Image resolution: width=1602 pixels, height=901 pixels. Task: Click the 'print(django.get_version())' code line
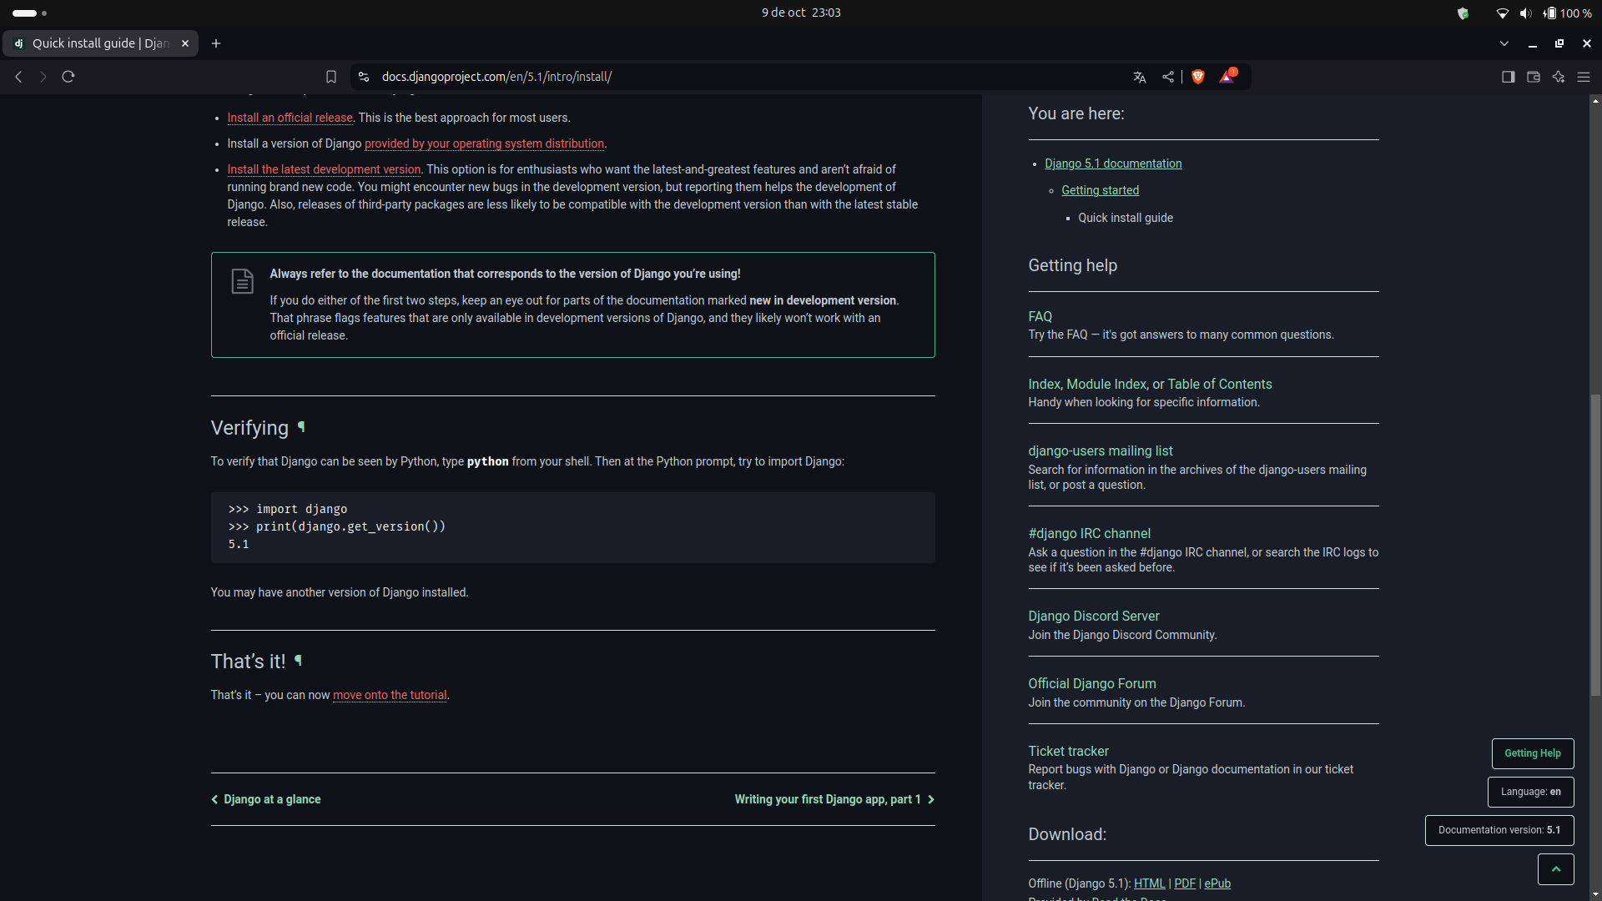(337, 526)
